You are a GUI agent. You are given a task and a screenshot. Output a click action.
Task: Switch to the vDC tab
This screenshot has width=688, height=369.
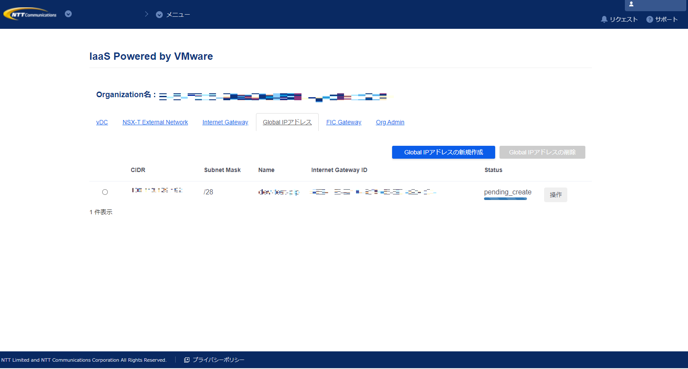102,122
